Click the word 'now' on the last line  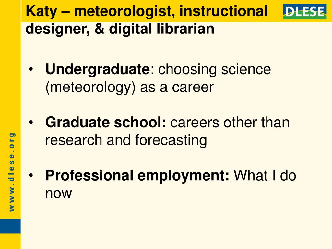pos(59,194)
